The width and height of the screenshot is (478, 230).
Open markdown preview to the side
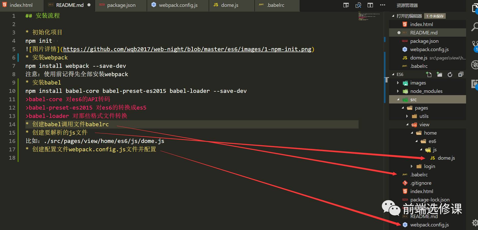pos(358,5)
